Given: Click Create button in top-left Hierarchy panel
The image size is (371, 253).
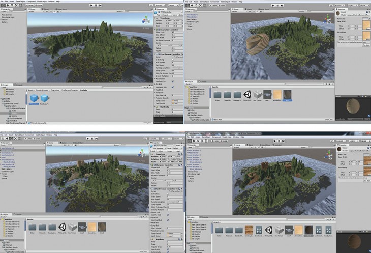Looking at the screenshot, I should tap(4, 11).
